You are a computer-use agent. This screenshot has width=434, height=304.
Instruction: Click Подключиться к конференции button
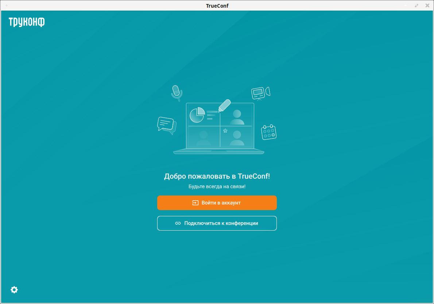point(217,223)
